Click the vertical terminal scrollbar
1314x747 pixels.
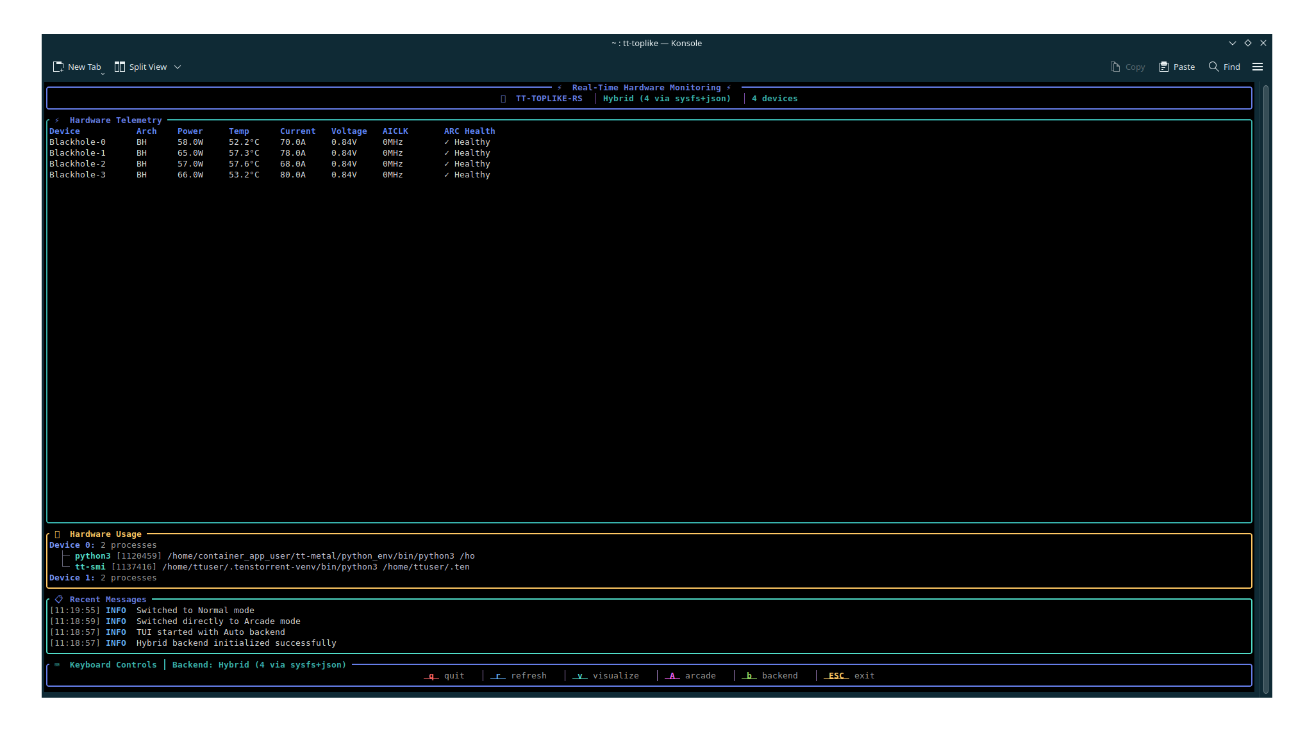tap(1265, 389)
